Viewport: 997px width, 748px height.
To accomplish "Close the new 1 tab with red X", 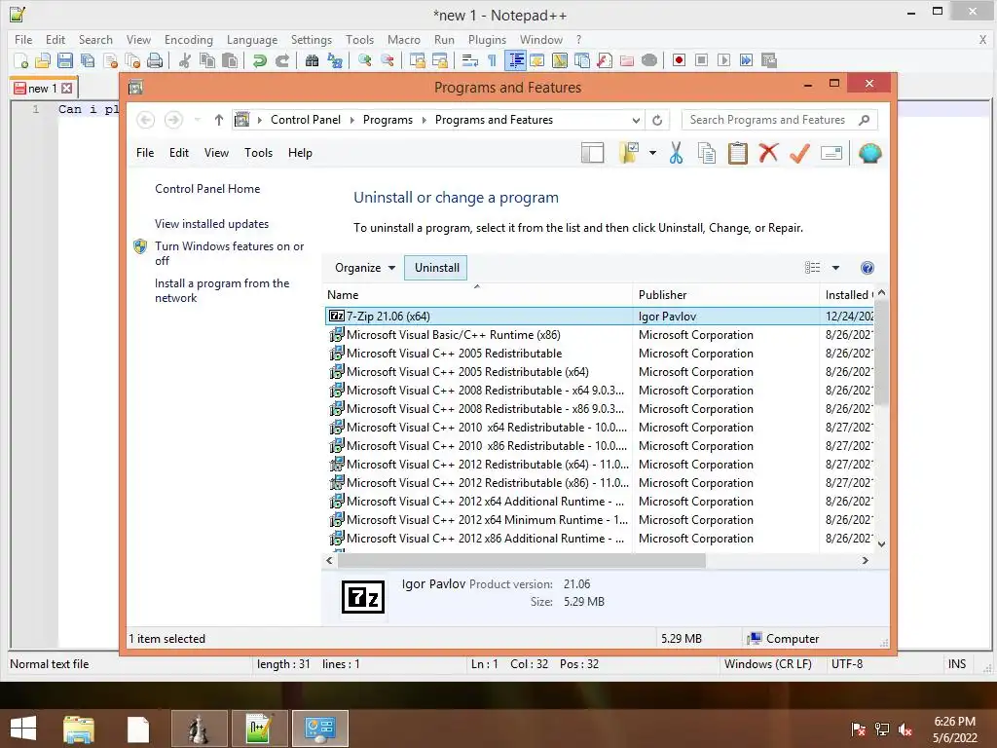I will [x=67, y=89].
